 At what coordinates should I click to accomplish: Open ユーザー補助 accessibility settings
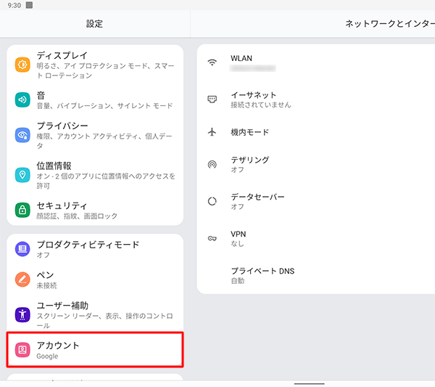pyautogui.click(x=95, y=314)
